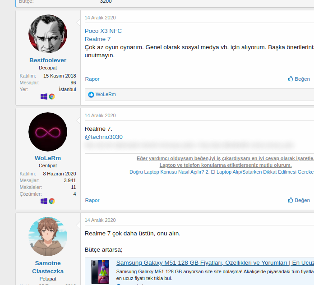Click Bestfoolever's location İstanbul
Image resolution: width=314 pixels, height=285 pixels.
68,89
